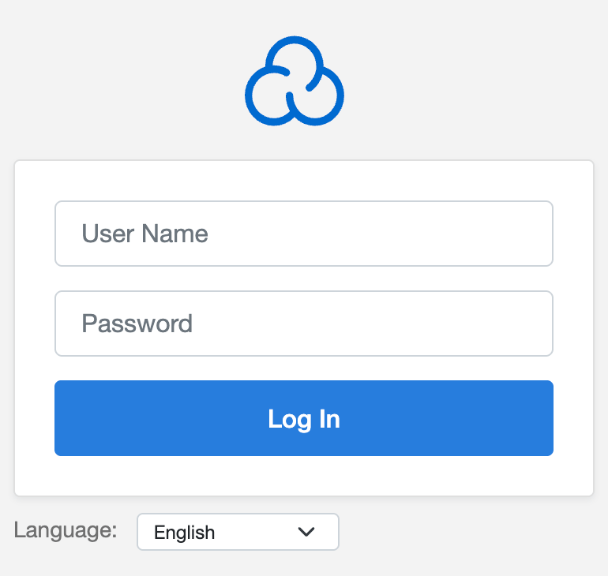608x576 pixels.
Task: Focus the User Name input field
Action: 304,234
